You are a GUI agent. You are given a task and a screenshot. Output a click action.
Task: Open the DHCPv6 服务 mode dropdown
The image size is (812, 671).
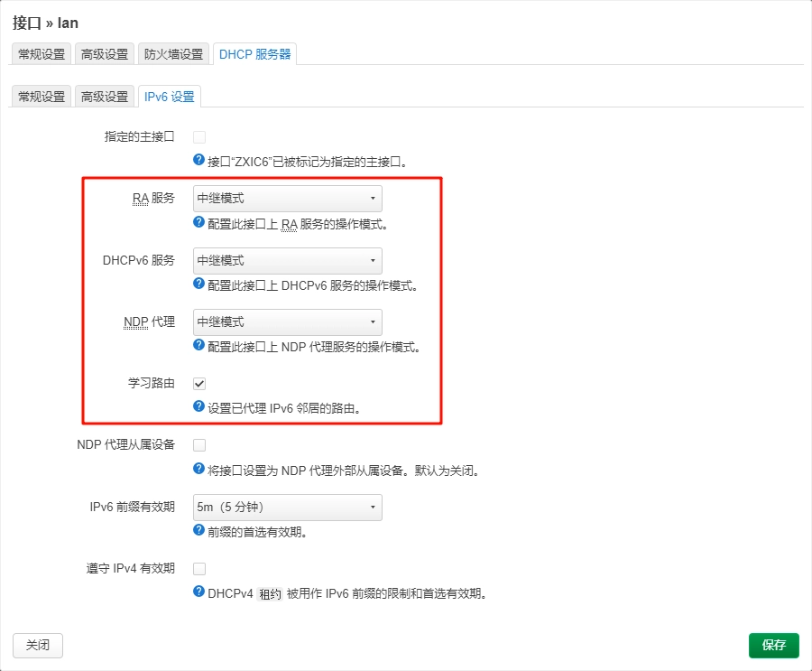pos(287,260)
